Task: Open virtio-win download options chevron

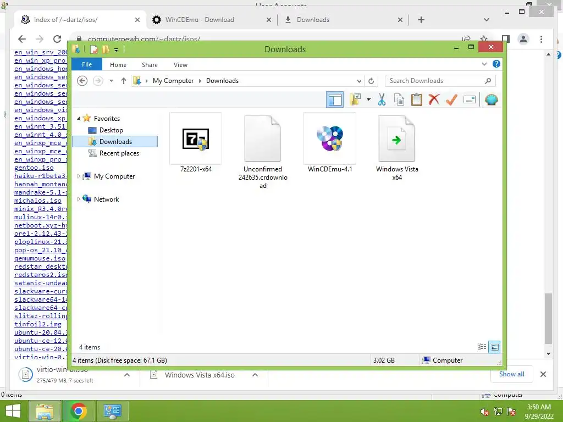Action: click(127, 375)
